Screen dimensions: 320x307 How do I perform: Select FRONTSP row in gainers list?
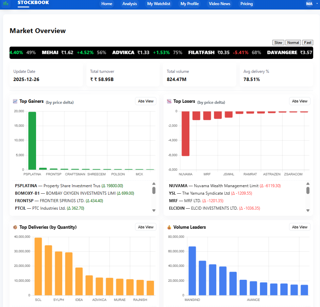tap(59, 201)
